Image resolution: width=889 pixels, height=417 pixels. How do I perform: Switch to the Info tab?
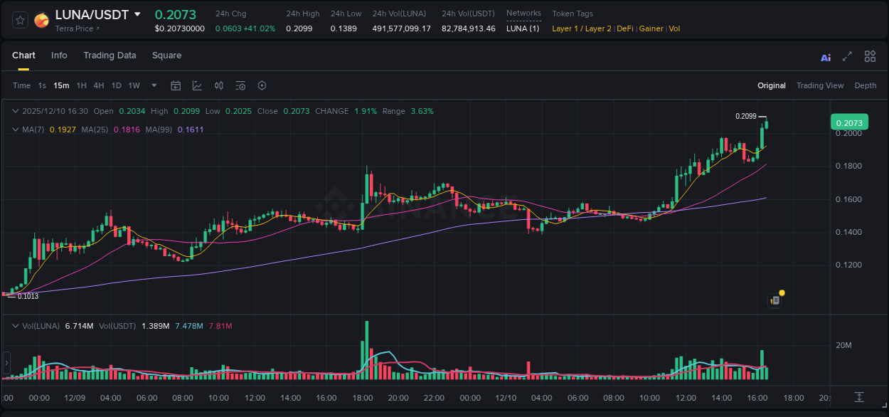click(59, 55)
